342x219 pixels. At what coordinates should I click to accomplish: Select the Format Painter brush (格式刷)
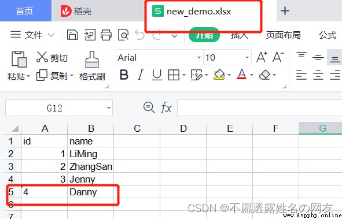pos(92,66)
